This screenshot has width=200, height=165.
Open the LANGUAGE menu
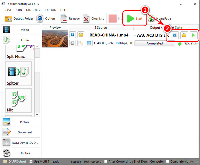pos(34,10)
